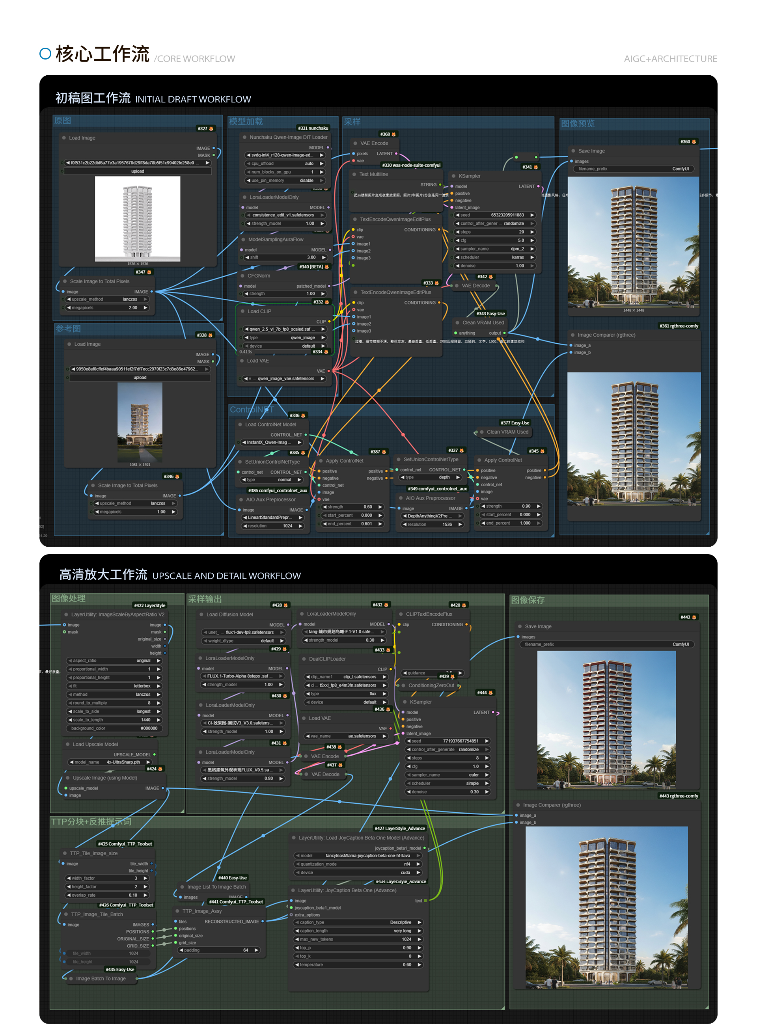
Task: Increase denoise value arrow in lower KSampler
Action: tap(487, 791)
